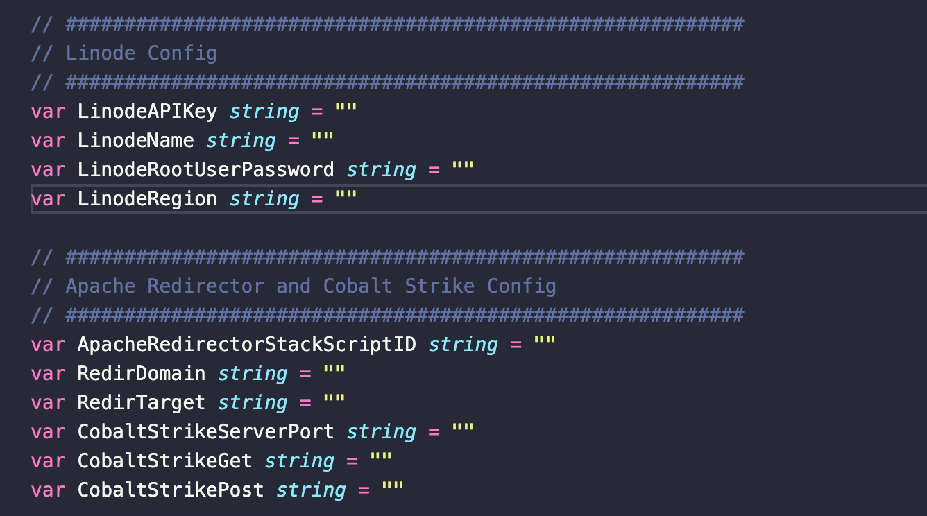Click the RedirDomain variable identifier
This screenshot has width=927, height=516.
[x=142, y=374]
